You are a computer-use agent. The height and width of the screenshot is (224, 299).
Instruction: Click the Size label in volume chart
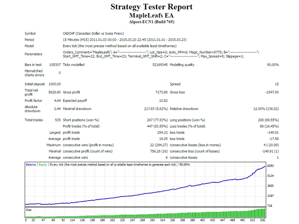click(28, 210)
